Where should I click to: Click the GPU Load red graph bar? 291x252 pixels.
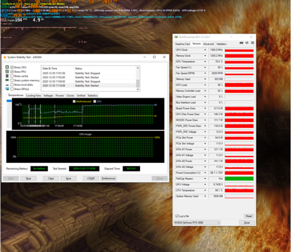pyautogui.click(x=239, y=85)
